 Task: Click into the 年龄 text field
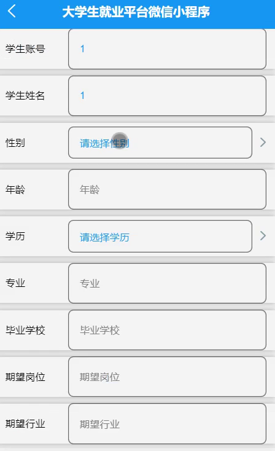[167, 189]
